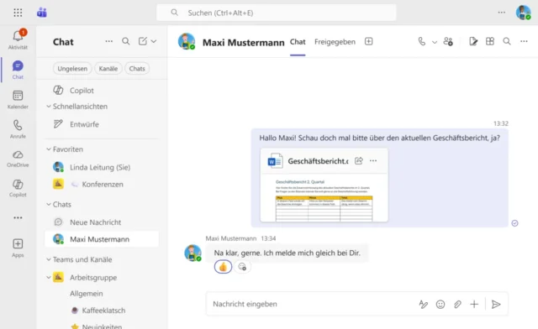The image size is (538, 329).
Task: Collapse the Favoriten section
Action: (49, 149)
